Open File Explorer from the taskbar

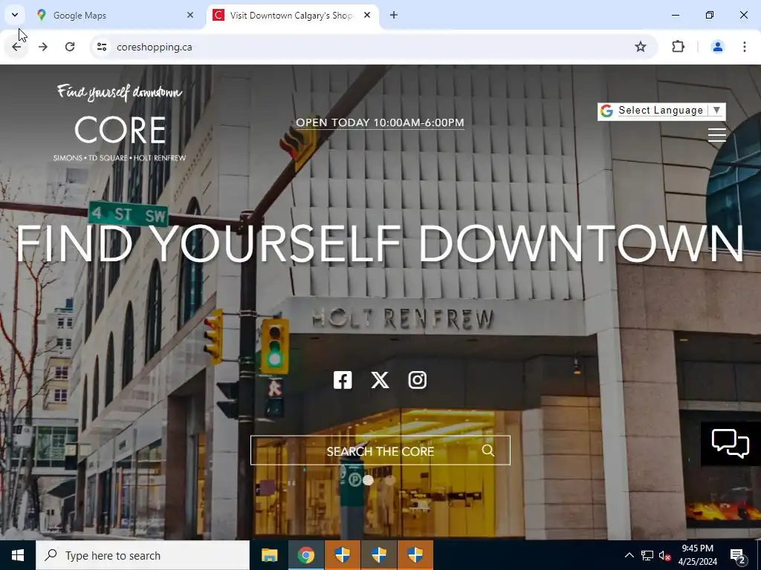pyautogui.click(x=269, y=555)
